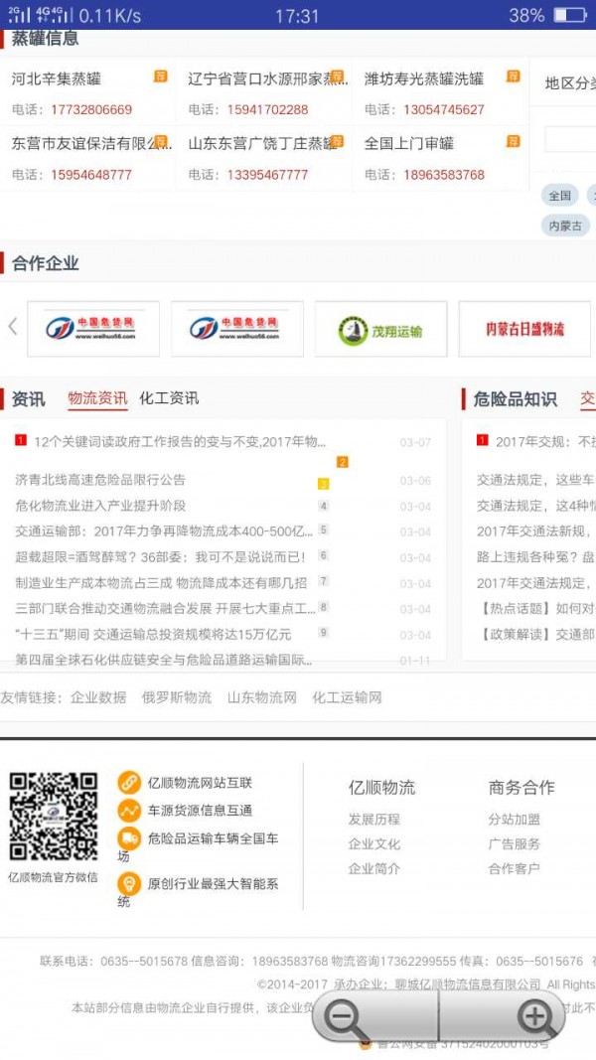Open the 发展历程 footer link
Screen dimensions: 596x1060
pos(374,820)
